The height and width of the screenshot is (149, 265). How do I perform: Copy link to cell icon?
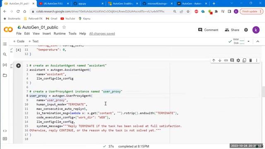point(226,60)
